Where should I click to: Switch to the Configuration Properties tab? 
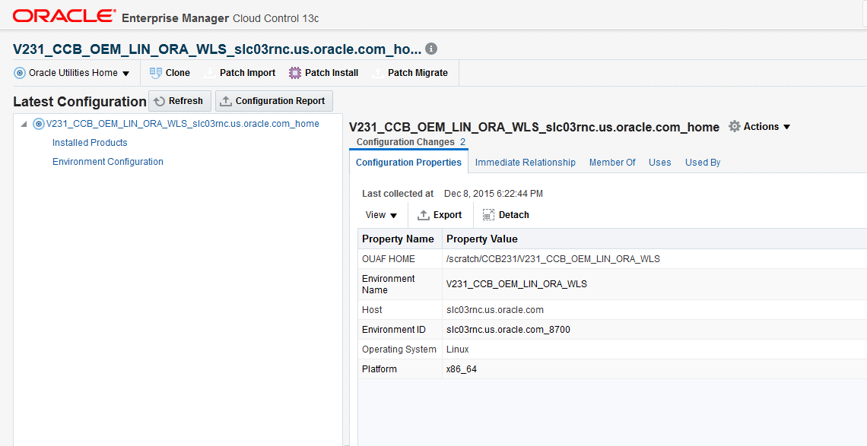click(x=408, y=163)
